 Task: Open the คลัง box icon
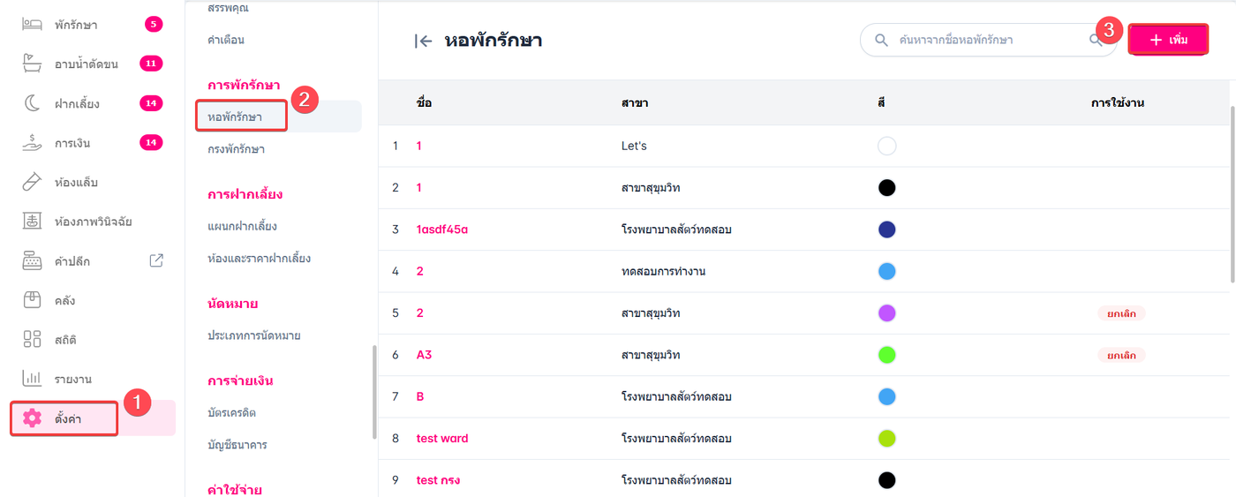[x=32, y=300]
